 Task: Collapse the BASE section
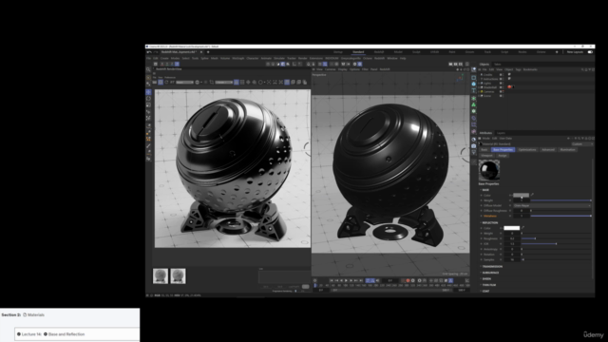point(484,190)
